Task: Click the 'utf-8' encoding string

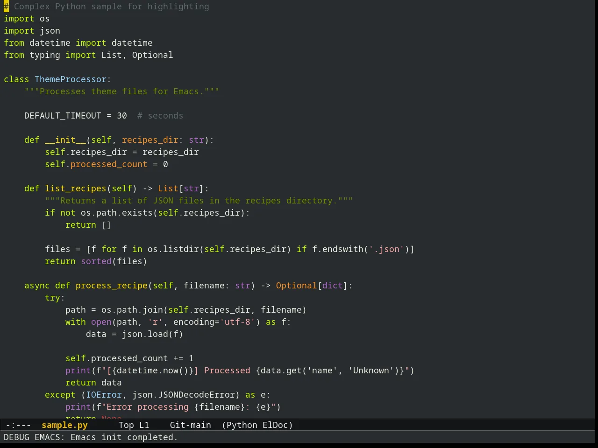Action: point(237,322)
